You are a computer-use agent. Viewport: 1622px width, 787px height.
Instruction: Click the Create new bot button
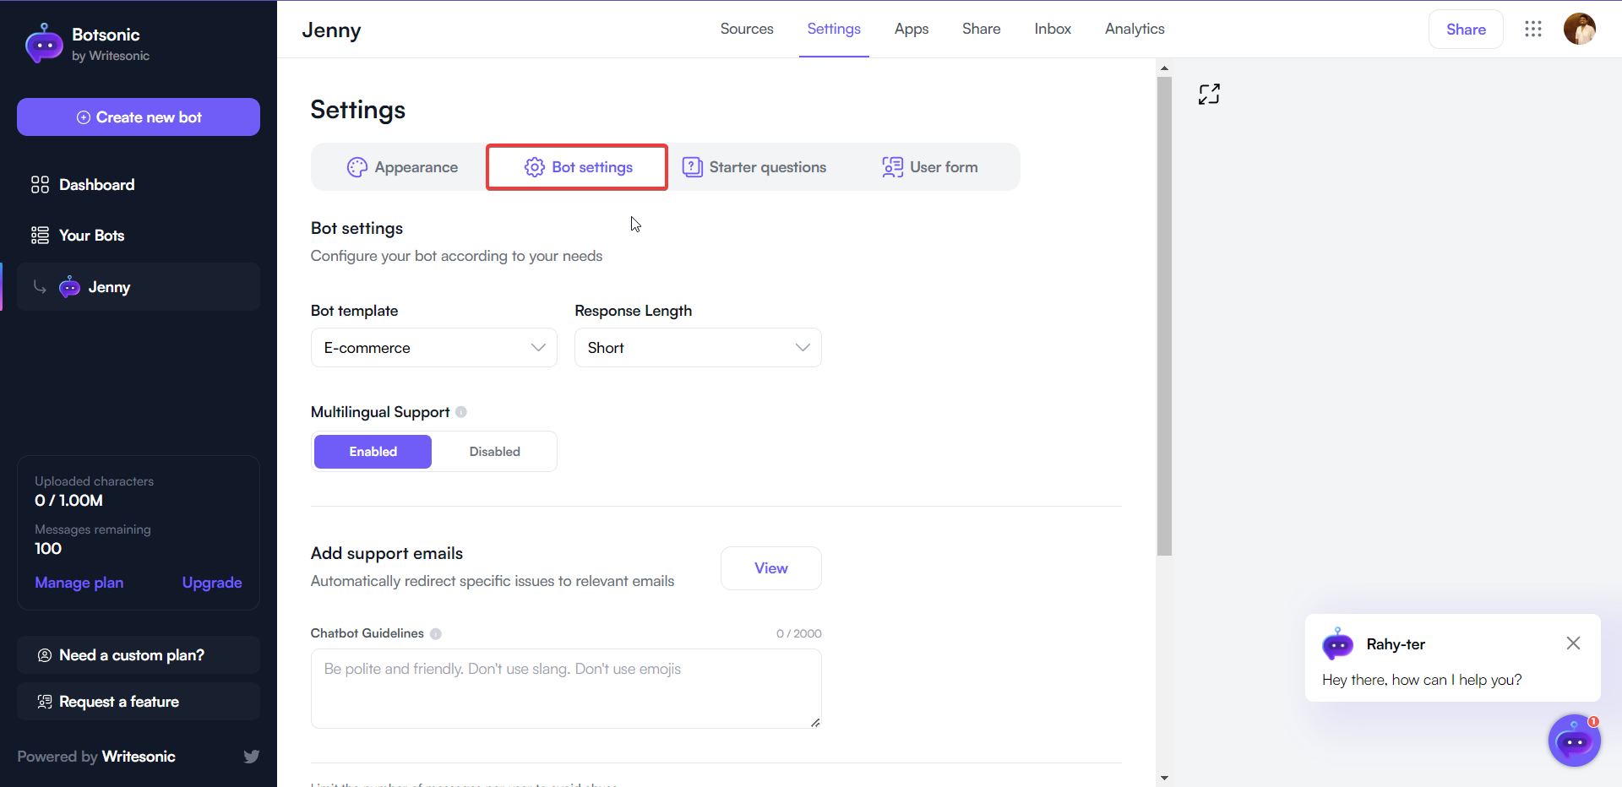(x=138, y=117)
